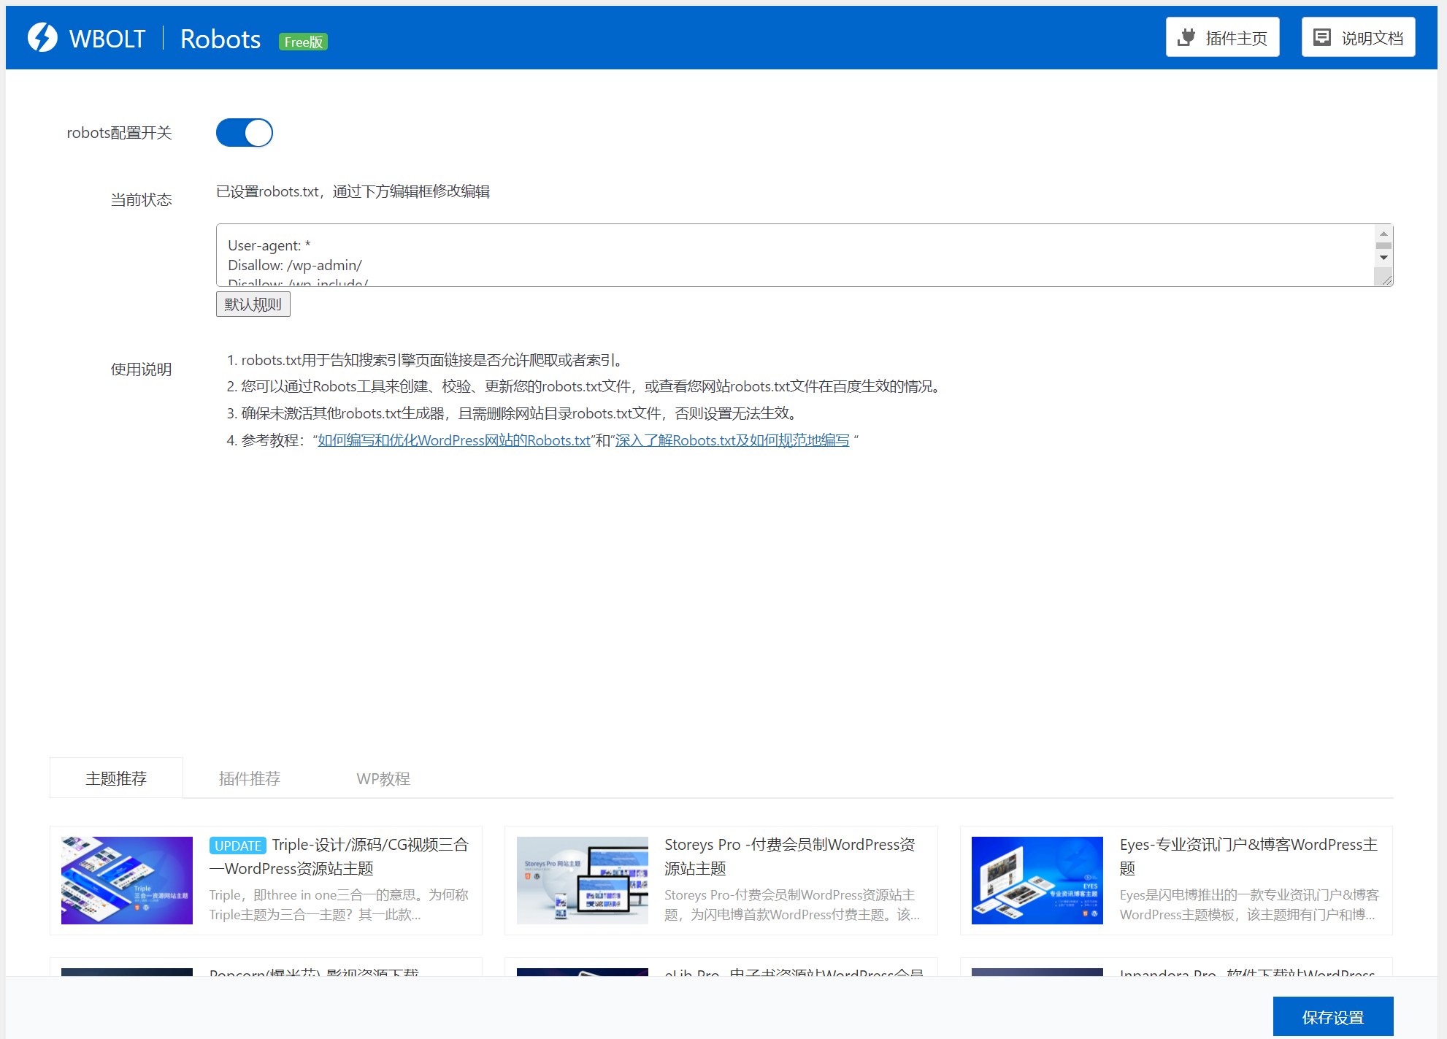
Task: Switch to the WP教程 tab
Action: (x=383, y=778)
